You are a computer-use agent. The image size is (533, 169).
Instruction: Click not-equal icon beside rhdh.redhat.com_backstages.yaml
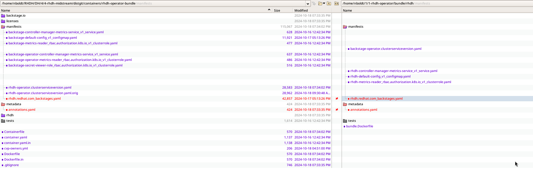coord(337,99)
